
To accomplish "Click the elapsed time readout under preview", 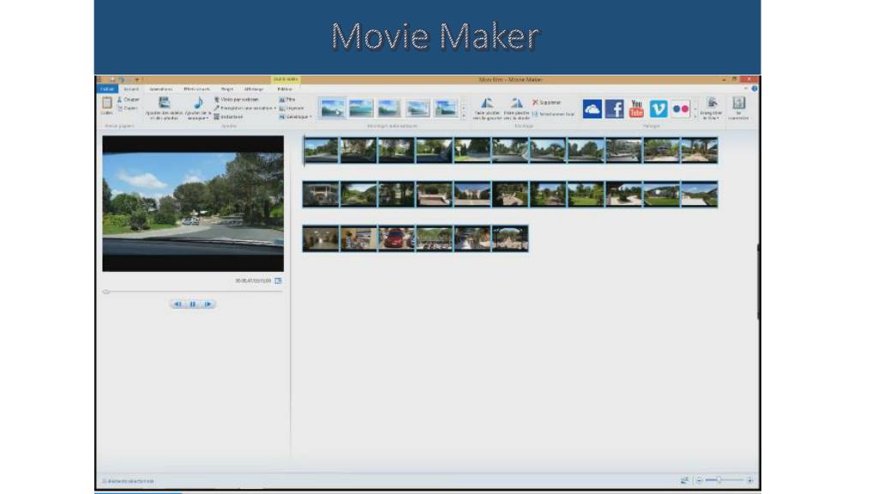I will 253,280.
